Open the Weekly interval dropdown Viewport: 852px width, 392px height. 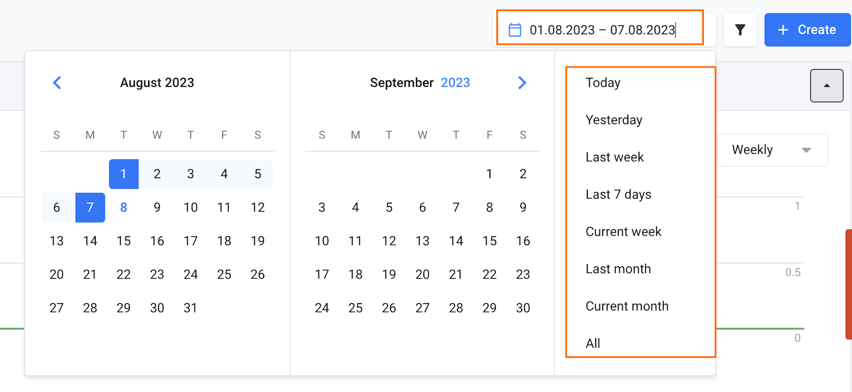point(772,150)
